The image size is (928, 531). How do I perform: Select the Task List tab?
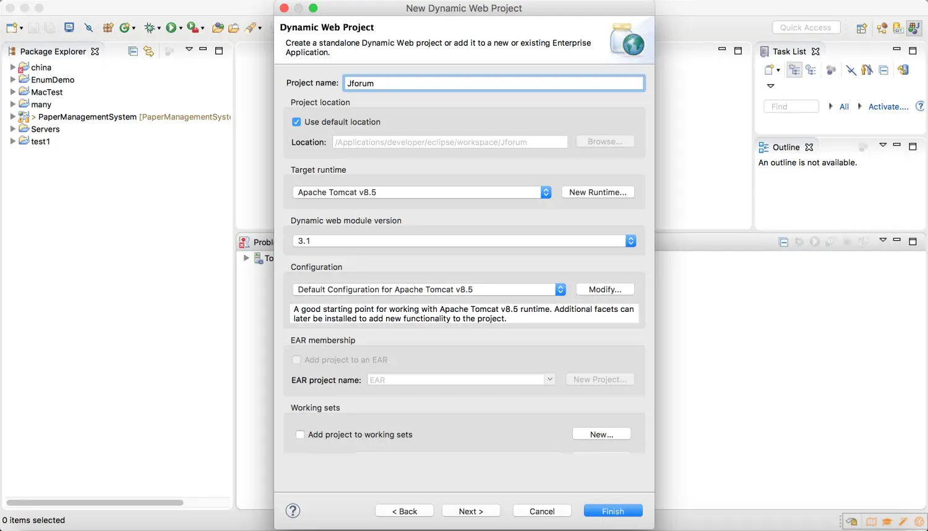pyautogui.click(x=789, y=51)
